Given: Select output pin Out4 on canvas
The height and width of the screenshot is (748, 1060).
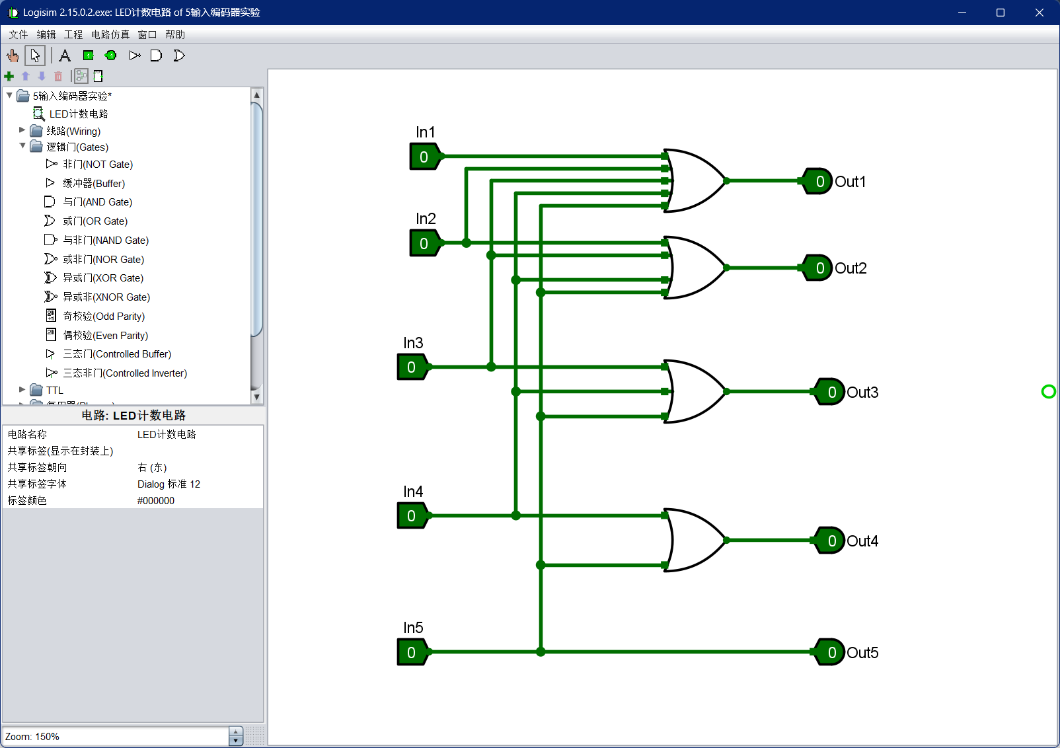Looking at the screenshot, I should [x=829, y=541].
